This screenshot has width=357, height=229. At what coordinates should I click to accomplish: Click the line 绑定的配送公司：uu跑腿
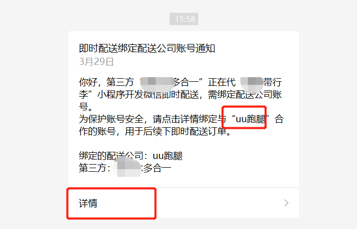(131, 156)
